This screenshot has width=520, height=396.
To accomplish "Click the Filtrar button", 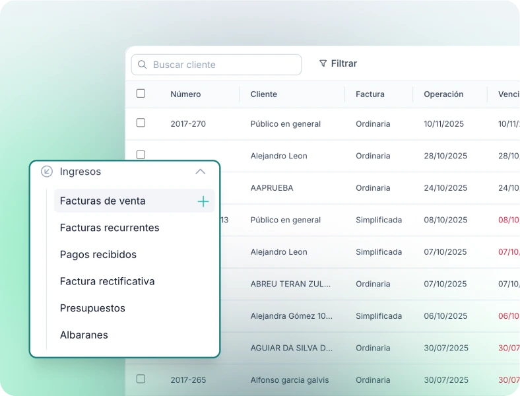I will [338, 63].
